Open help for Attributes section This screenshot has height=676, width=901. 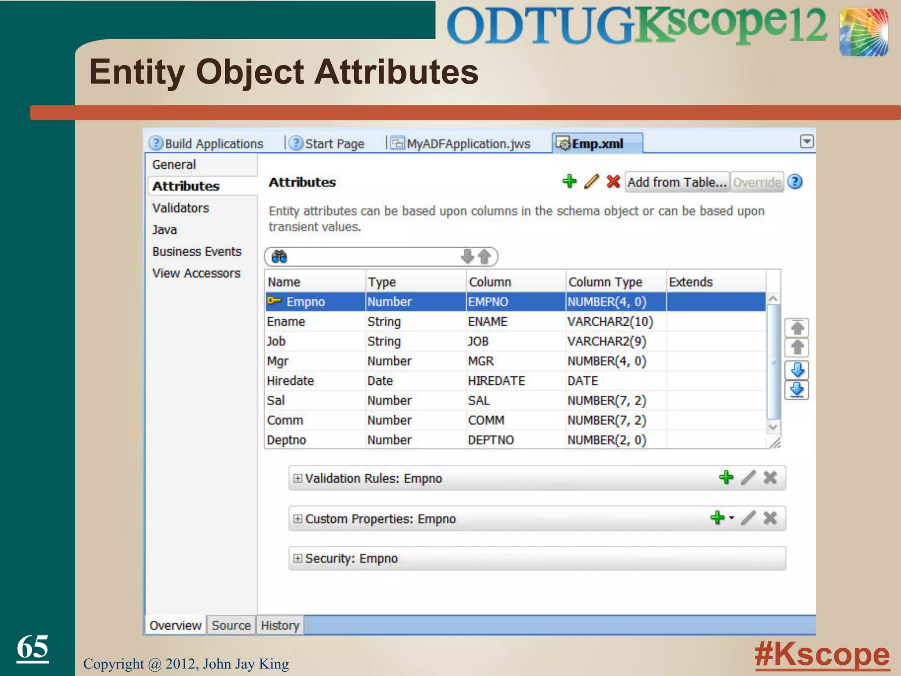(x=795, y=182)
